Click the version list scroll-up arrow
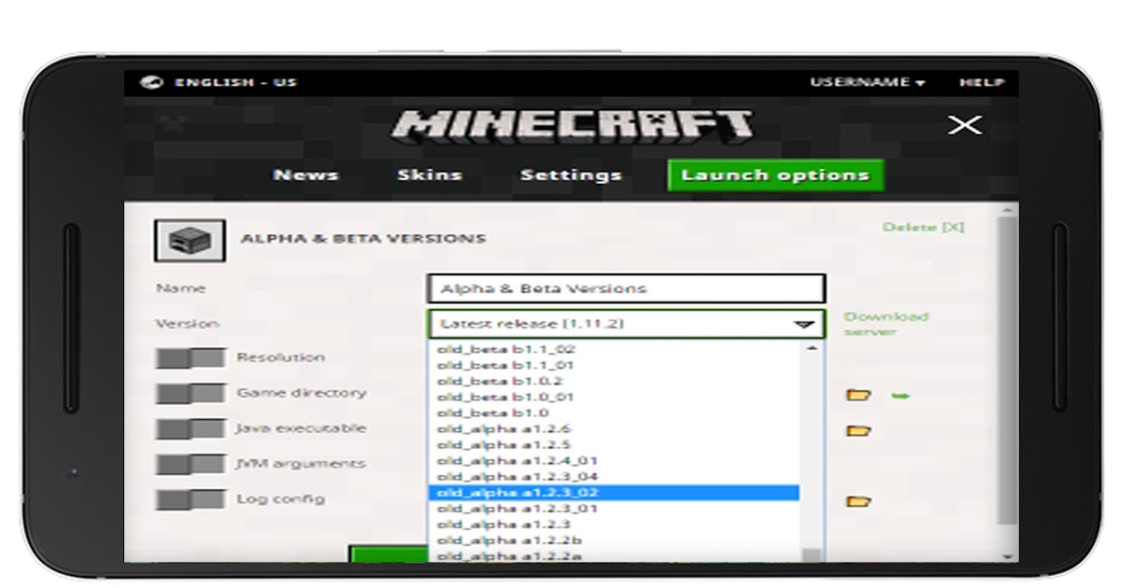Screen dimensions: 1121x588 [x=811, y=348]
